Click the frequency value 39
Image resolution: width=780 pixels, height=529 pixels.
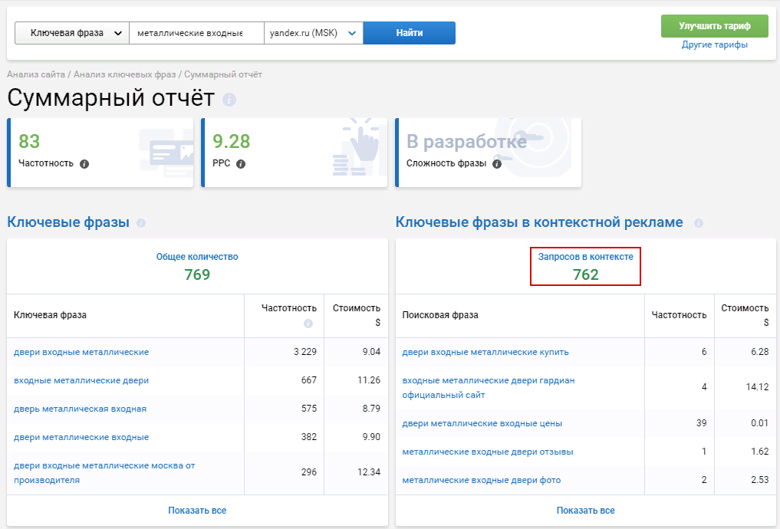click(702, 423)
